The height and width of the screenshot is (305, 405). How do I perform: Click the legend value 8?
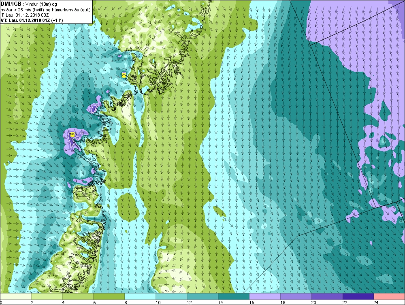[126, 303]
